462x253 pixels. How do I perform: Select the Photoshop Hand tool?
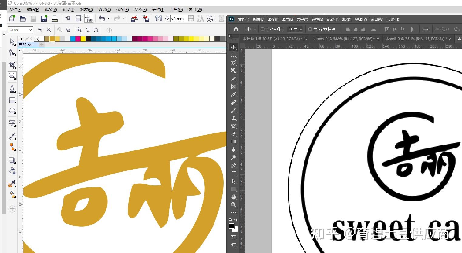234,197
